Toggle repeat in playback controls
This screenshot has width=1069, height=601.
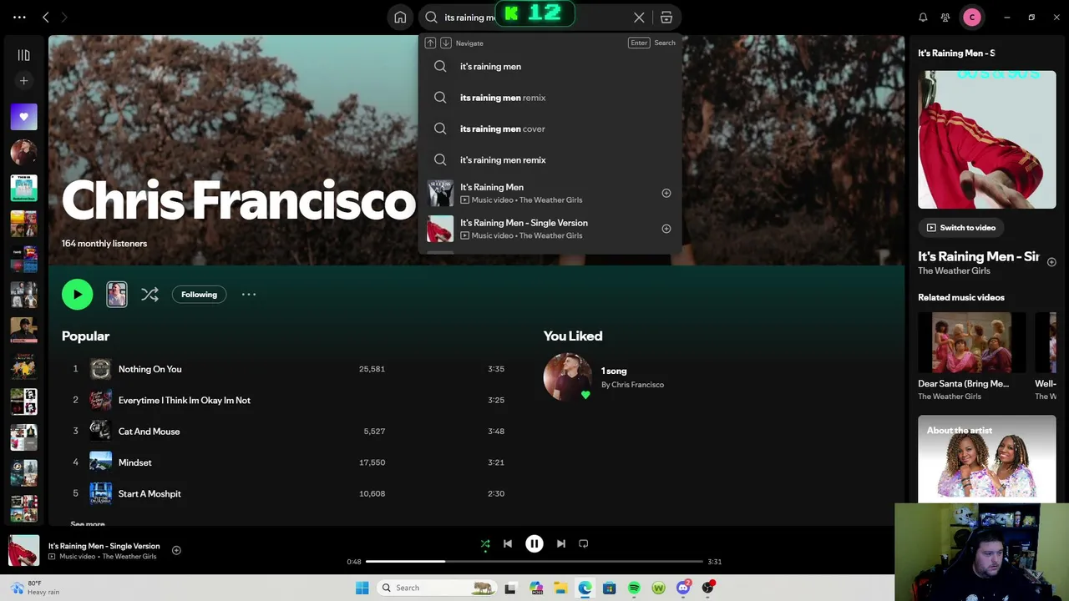pyautogui.click(x=584, y=544)
